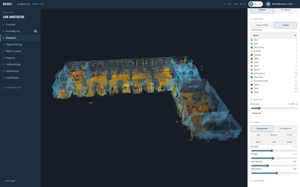Go back via Alle sager link
Screen dimensions: 300x187
tap(9, 181)
